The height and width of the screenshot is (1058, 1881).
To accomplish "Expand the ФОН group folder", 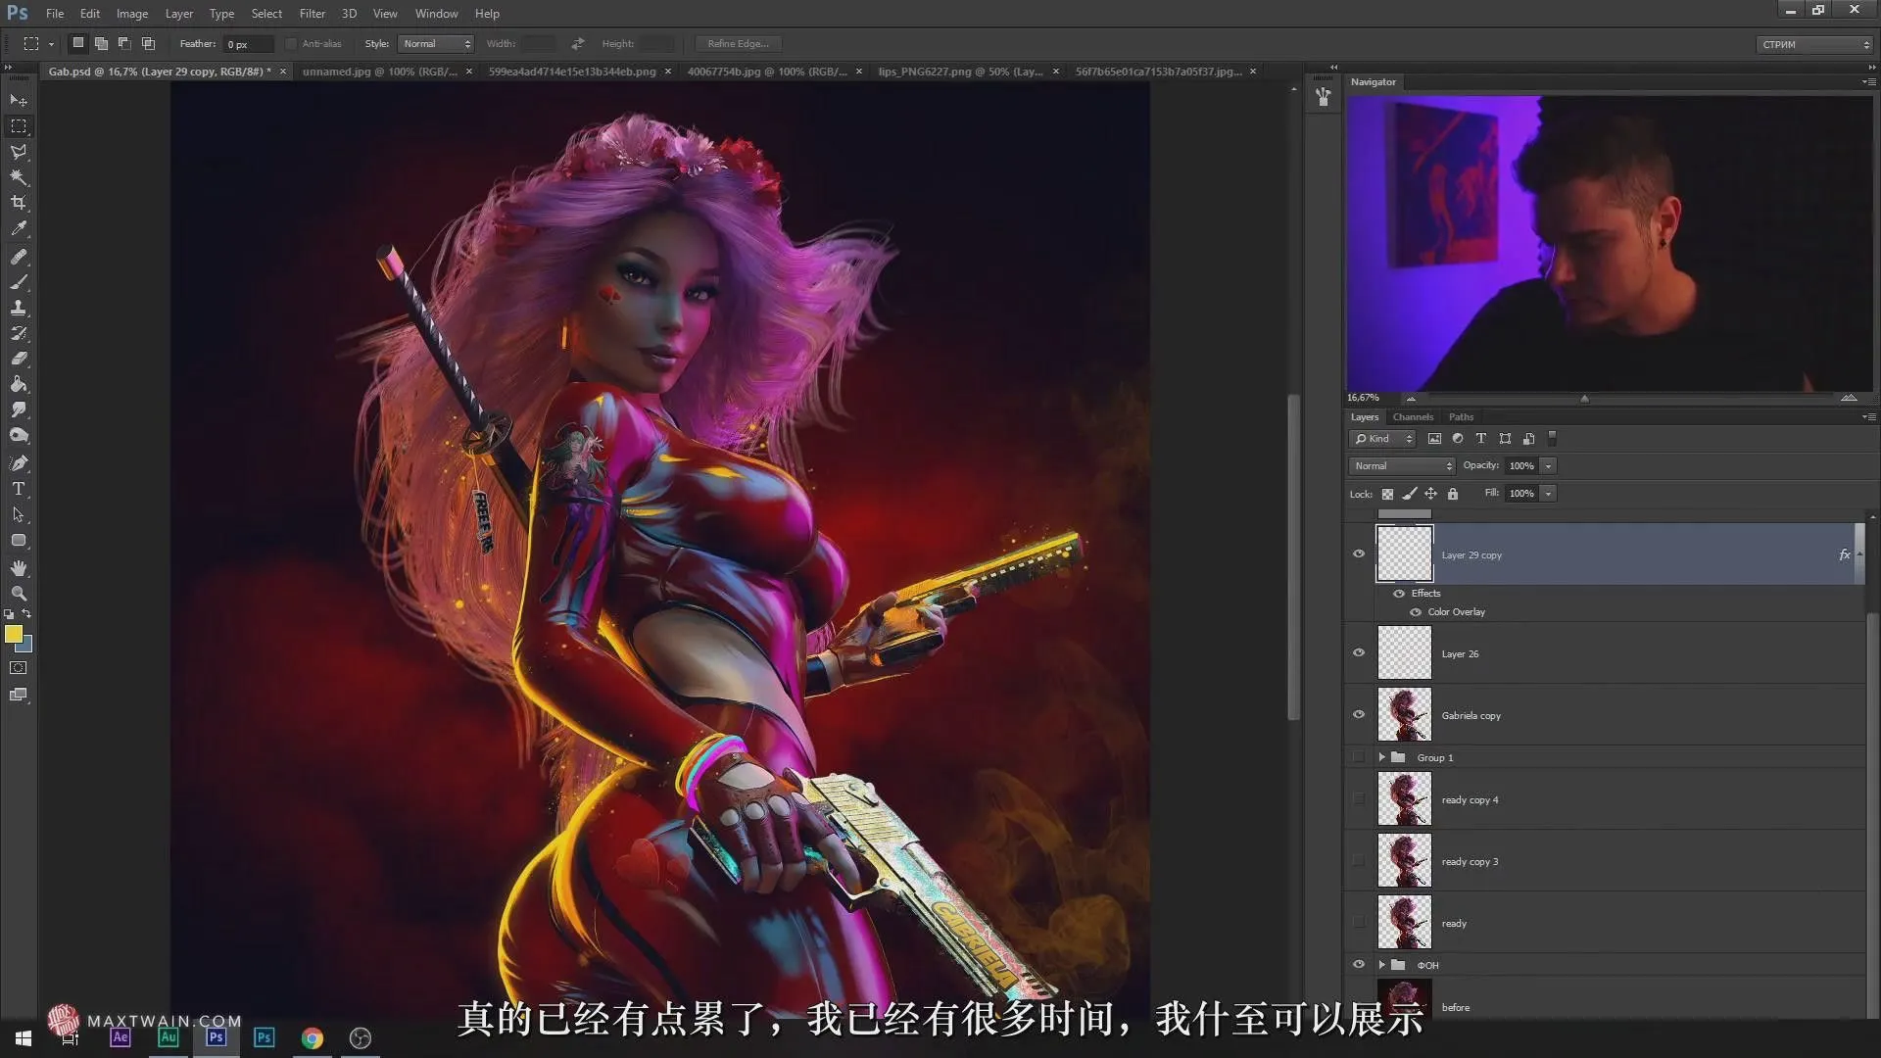I will tap(1382, 965).
